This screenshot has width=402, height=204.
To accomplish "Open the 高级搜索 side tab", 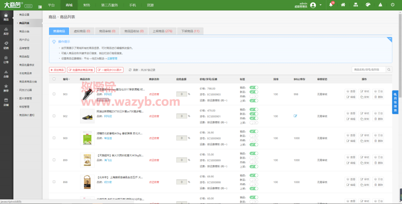I will 395,102.
